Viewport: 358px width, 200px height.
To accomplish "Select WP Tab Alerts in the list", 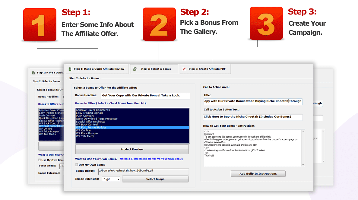I will [132, 137].
